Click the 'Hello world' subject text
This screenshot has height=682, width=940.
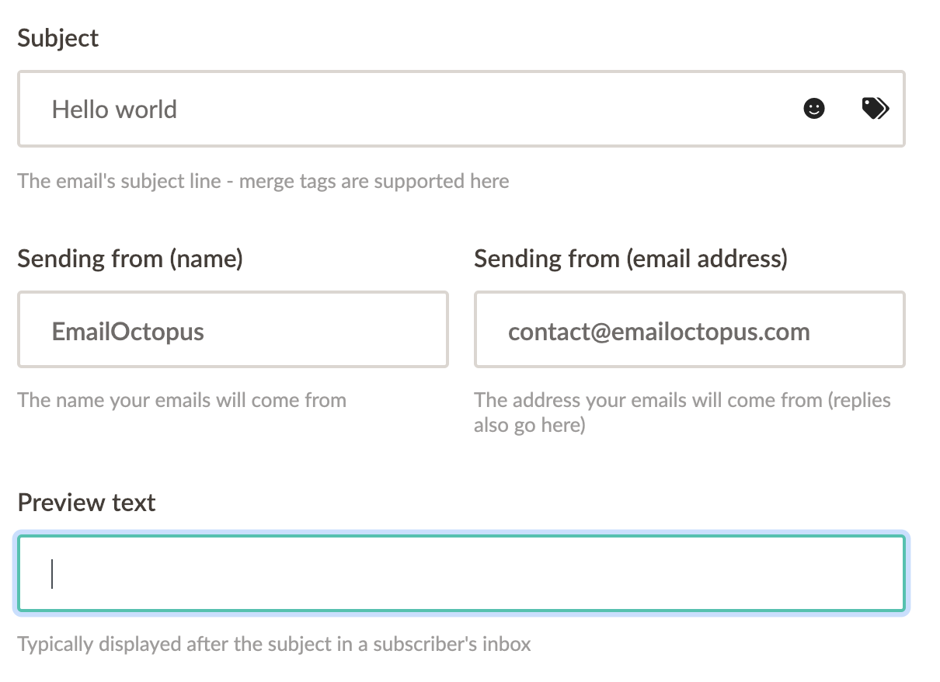pos(114,110)
